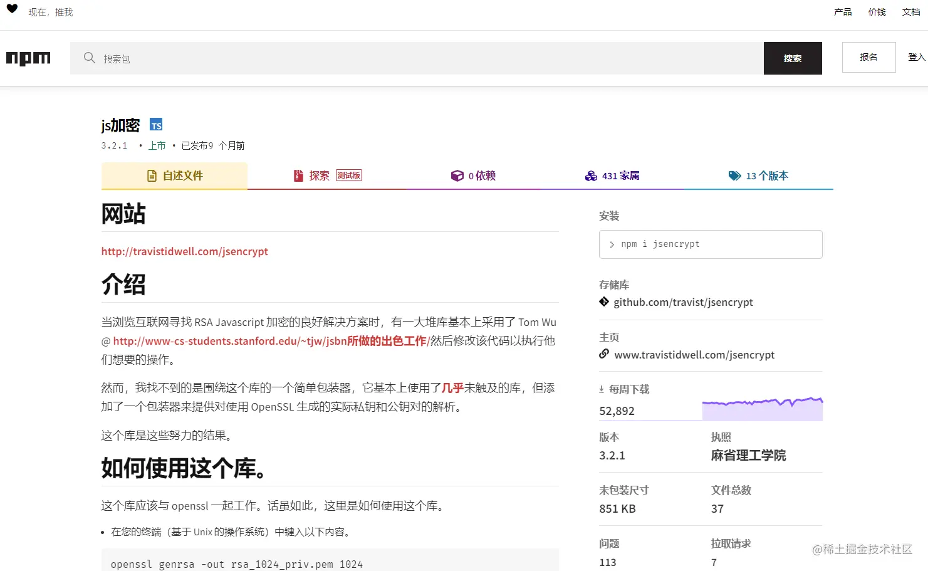Image resolution: width=928 pixels, height=571 pixels.
Task: Click the 52,892 weekly downloads value
Action: tap(617, 411)
